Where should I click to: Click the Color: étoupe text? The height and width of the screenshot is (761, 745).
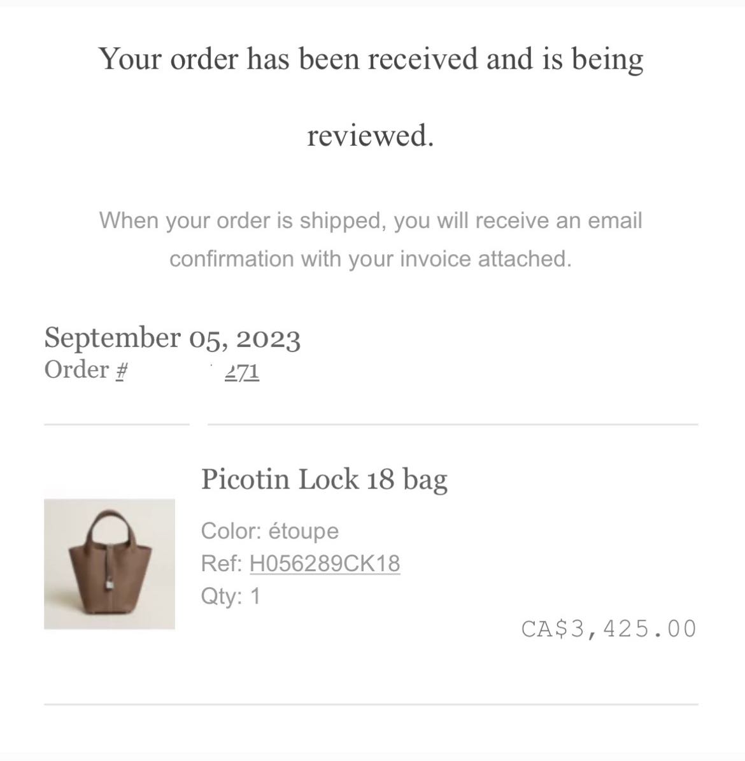click(x=270, y=530)
